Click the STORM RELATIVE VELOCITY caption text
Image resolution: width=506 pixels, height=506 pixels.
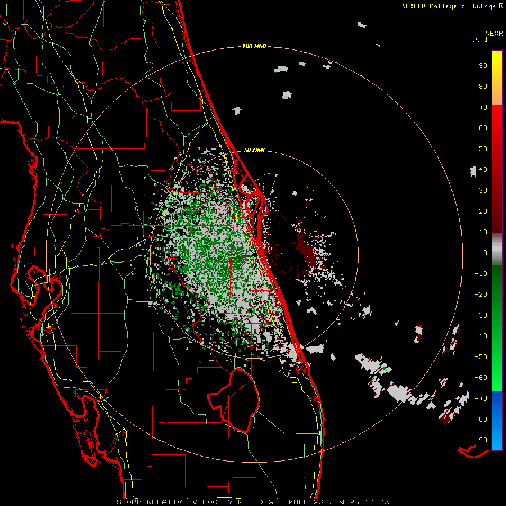(174, 502)
